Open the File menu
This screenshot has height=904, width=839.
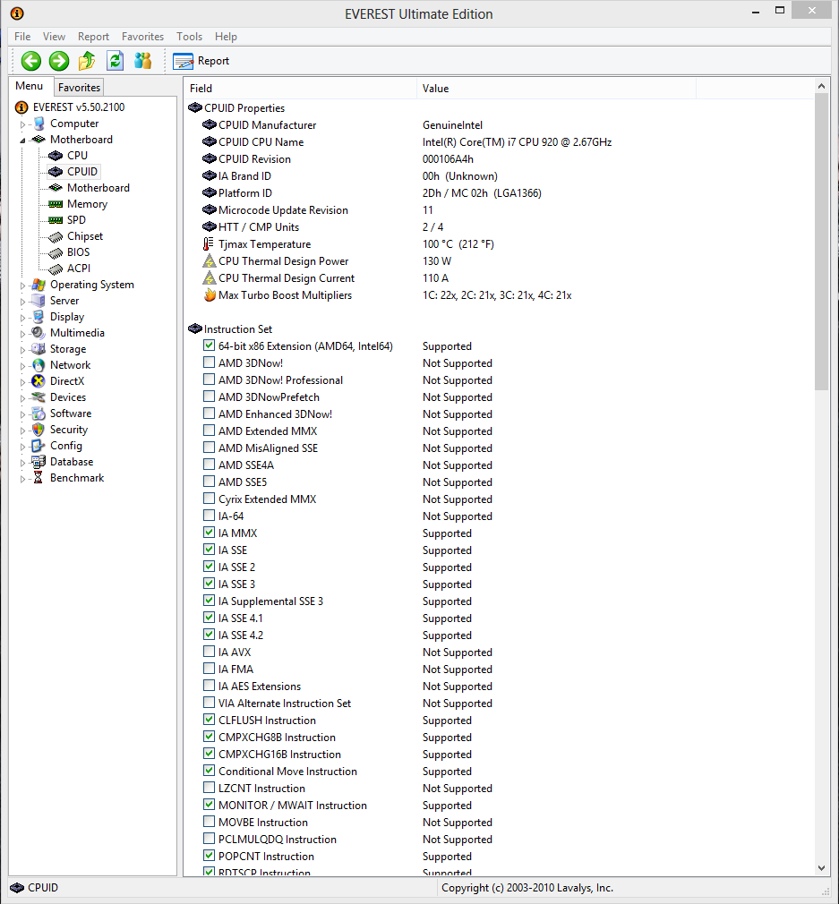22,37
